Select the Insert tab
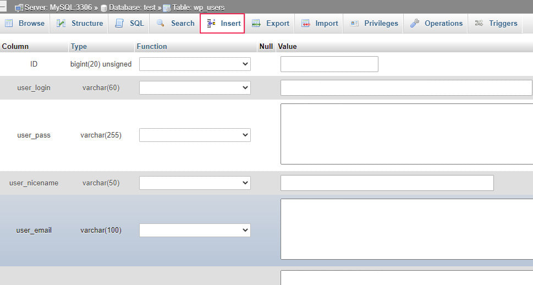 [222, 23]
